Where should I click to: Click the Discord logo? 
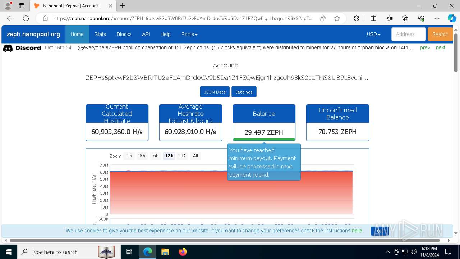(x=22, y=48)
